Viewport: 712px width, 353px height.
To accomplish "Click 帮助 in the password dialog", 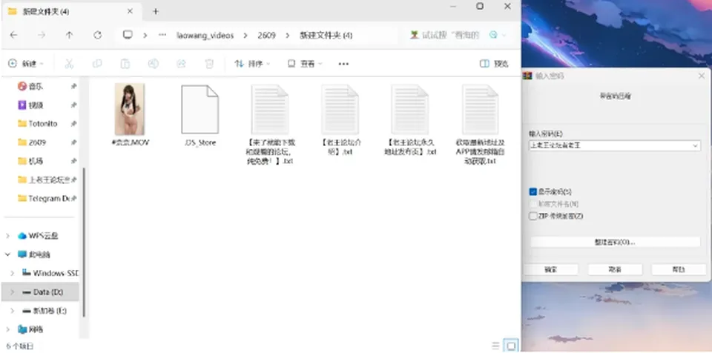I will 679,269.
